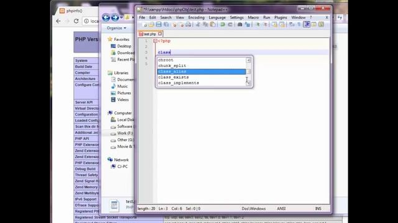Screen dimensions: 398x223
Task: Click the Redo toolbar icon
Action: [230, 25]
